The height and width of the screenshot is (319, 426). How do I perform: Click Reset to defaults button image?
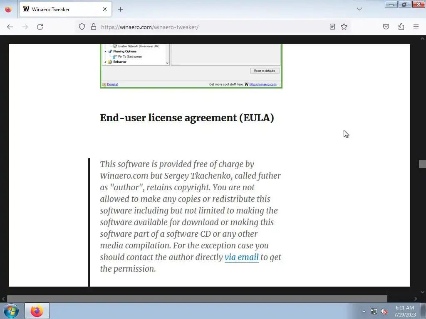click(264, 71)
